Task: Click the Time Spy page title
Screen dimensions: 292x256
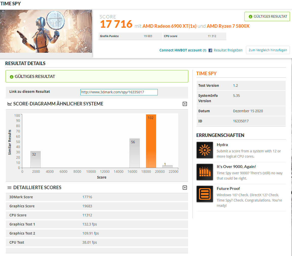Action: (10, 4)
